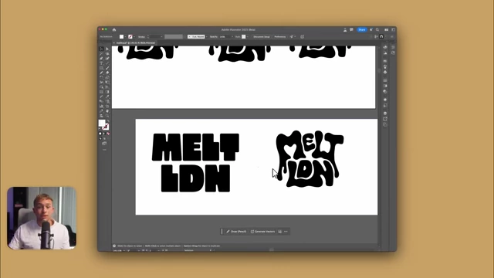Adjust stroke weight stepper arrows
Viewport: 494px width, 278px height.
(148, 37)
